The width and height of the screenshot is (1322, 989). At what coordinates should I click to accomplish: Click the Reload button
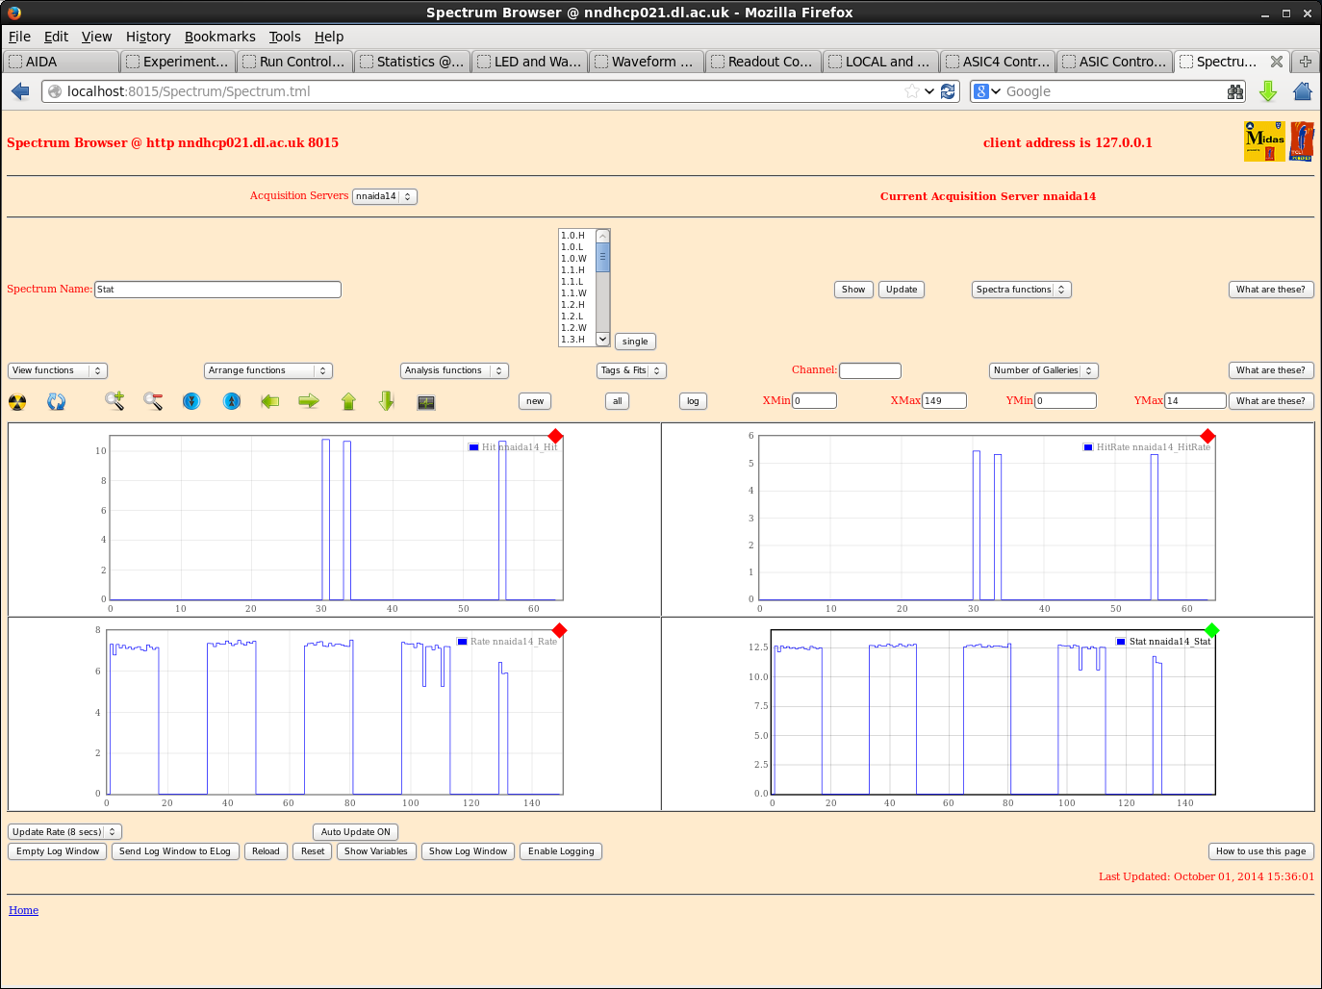pyautogui.click(x=266, y=851)
